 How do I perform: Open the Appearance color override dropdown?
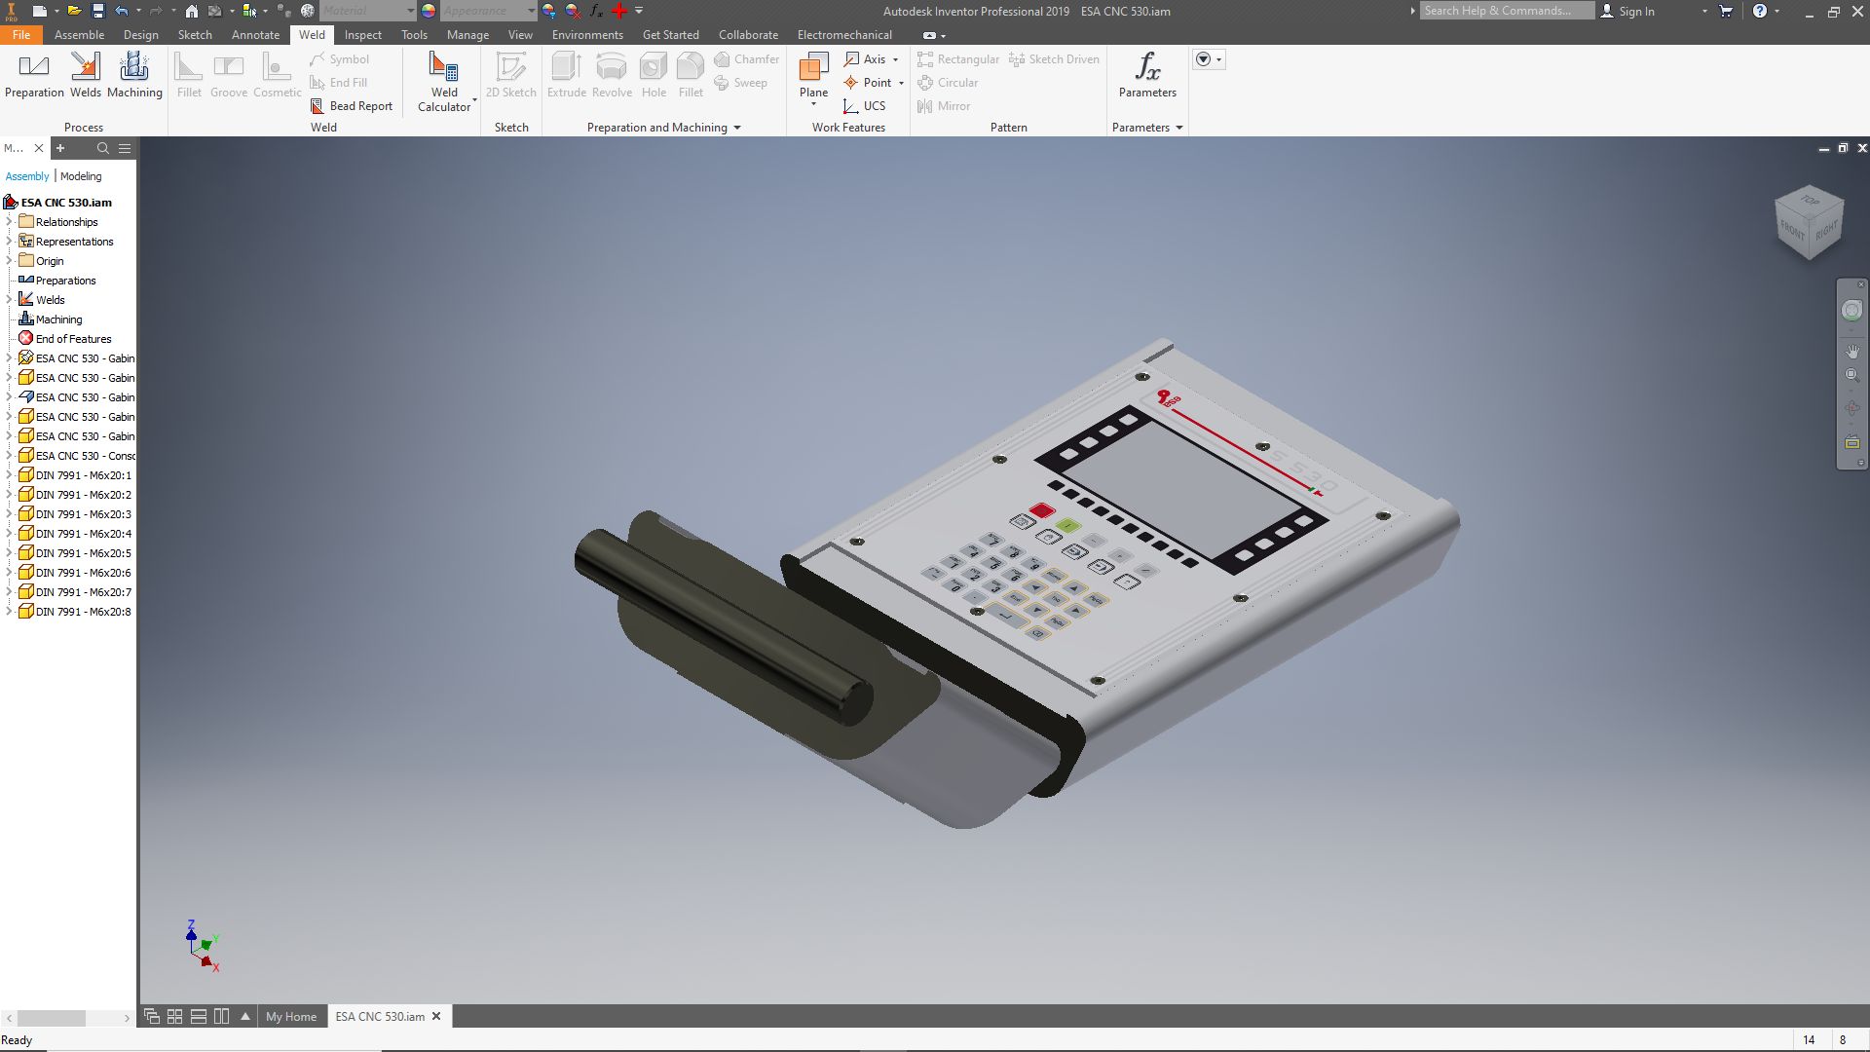(531, 11)
